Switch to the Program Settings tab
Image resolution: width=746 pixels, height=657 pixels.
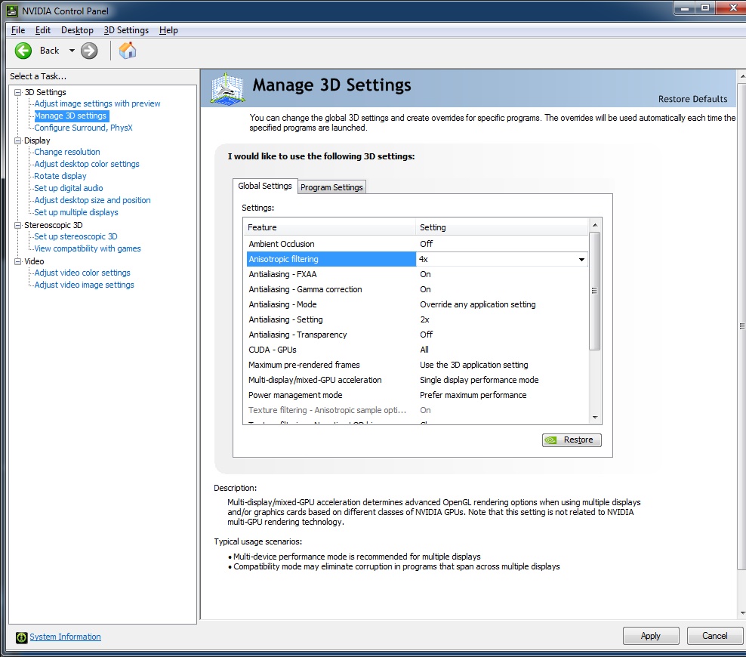331,187
